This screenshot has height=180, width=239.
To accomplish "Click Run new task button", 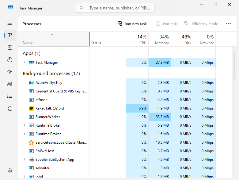I will tap(132, 24).
